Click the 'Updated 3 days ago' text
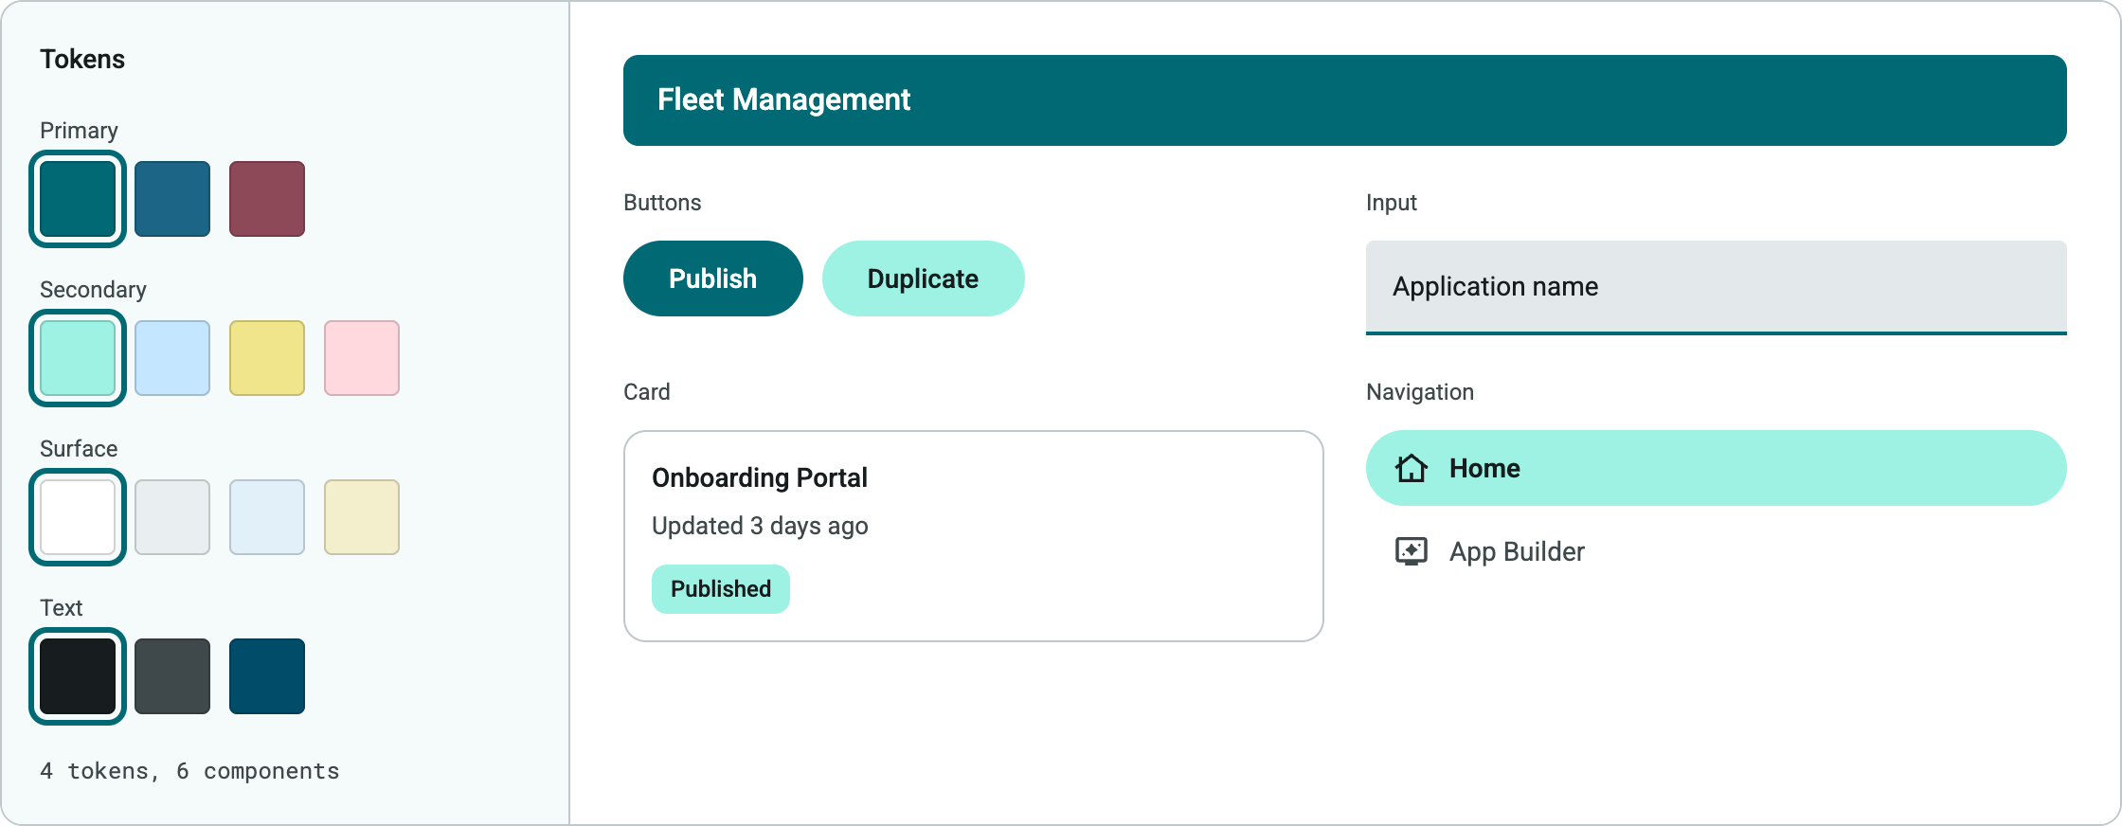The height and width of the screenshot is (826, 2122). pos(760,526)
